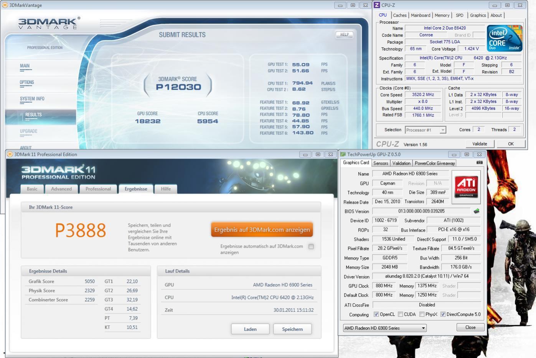This screenshot has height=358, width=536.
Task: Click the Grafik Score 5050 value
Action: tap(90, 281)
